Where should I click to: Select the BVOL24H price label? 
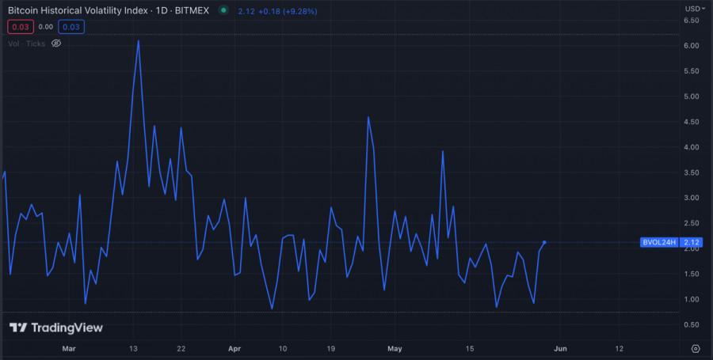coord(658,242)
